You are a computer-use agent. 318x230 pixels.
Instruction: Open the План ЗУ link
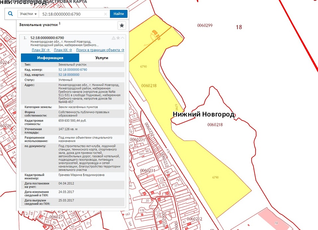(41, 50)
